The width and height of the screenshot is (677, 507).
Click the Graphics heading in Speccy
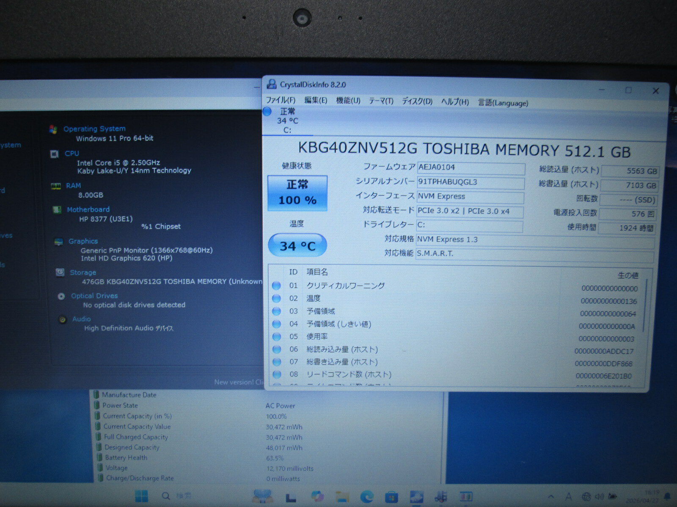[x=83, y=241]
